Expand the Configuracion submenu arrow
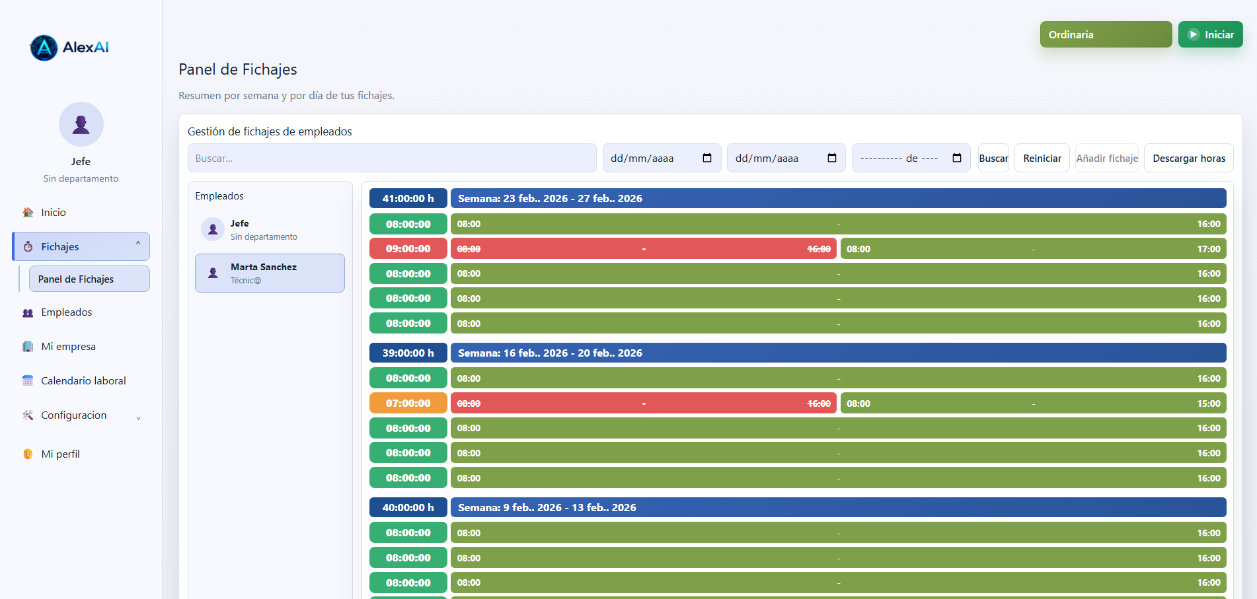The image size is (1257, 599). [x=138, y=417]
